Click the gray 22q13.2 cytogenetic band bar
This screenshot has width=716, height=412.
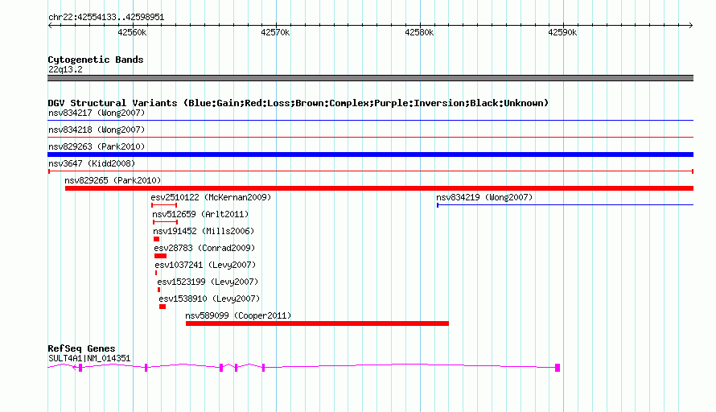click(370, 78)
